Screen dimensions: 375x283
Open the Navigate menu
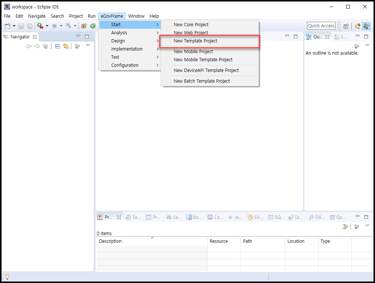coord(37,16)
